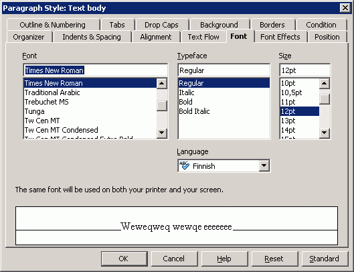
Task: Click size list scroll down arrow
Action: click(325, 133)
